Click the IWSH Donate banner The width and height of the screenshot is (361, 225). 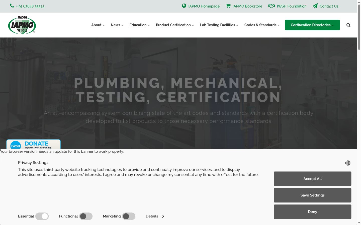click(x=33, y=144)
